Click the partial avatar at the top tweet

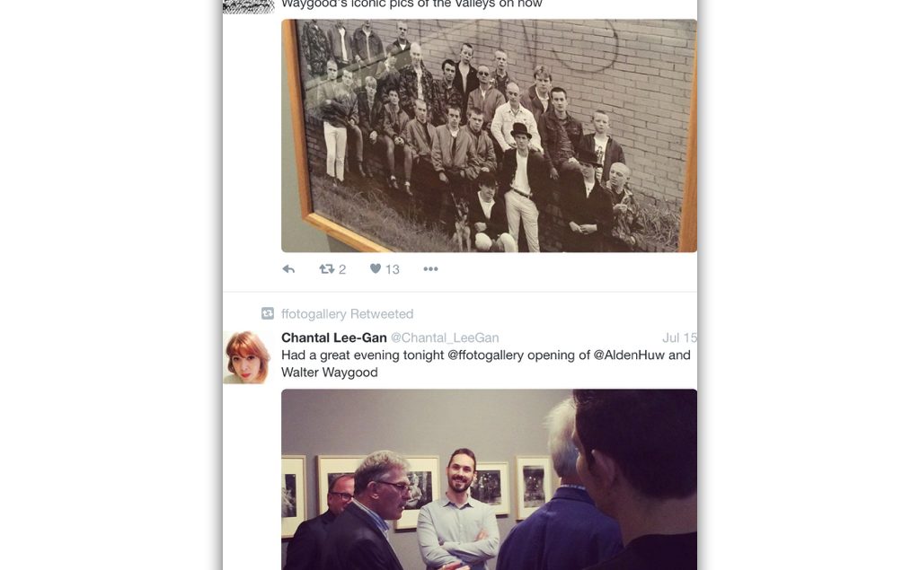tap(249, 6)
